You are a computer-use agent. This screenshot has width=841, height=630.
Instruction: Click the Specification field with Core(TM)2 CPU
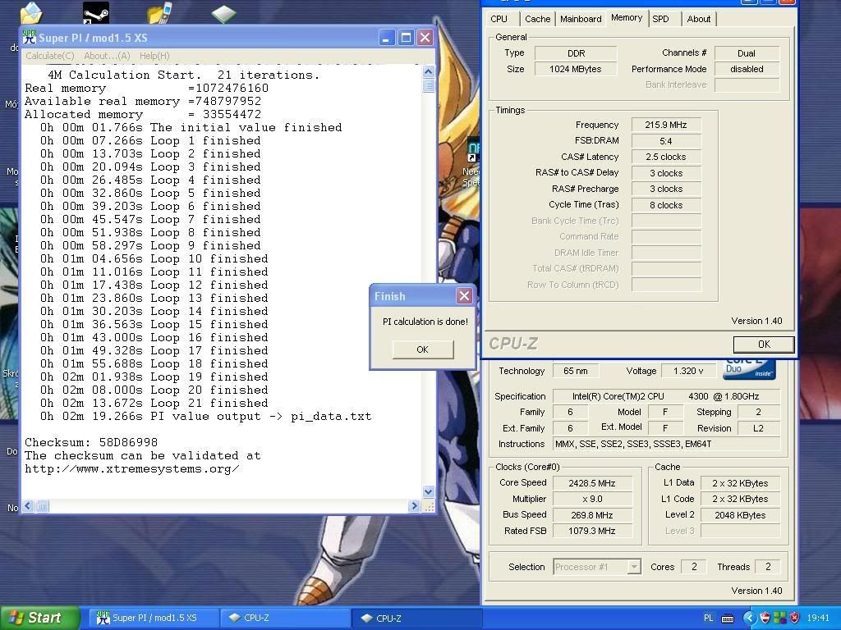click(x=666, y=396)
